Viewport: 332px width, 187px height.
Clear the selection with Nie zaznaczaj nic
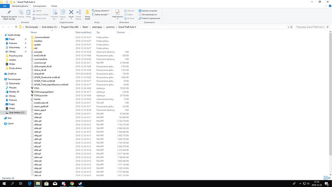click(148, 14)
